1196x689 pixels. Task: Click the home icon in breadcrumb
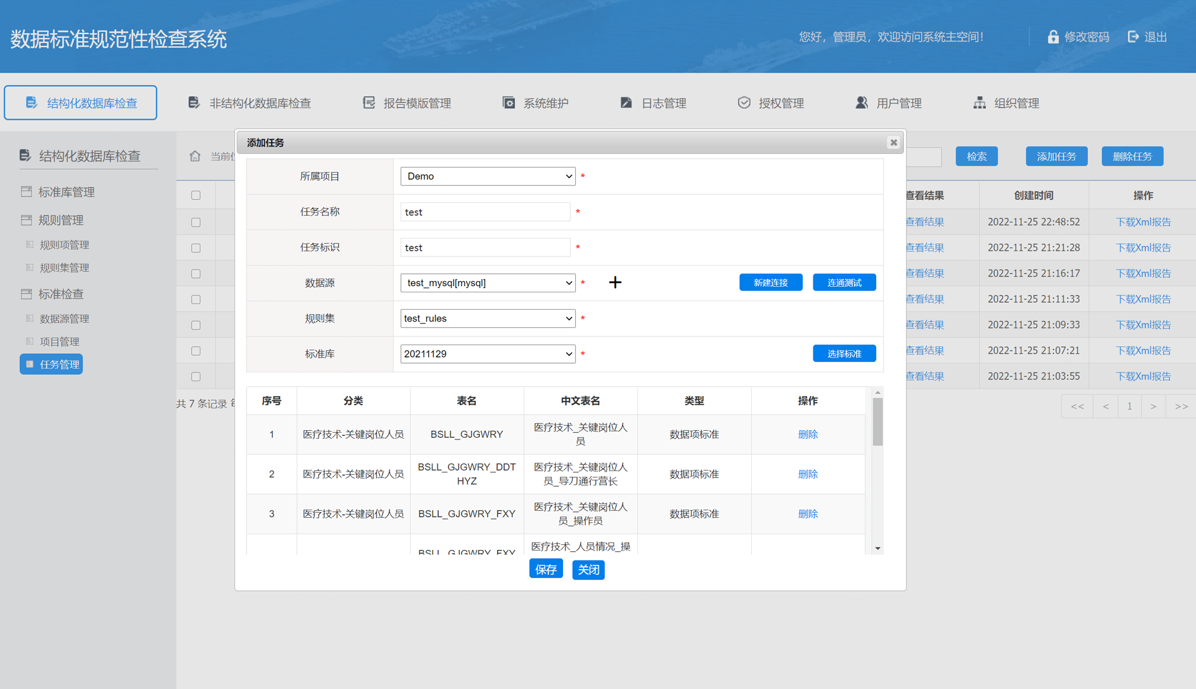coord(195,156)
